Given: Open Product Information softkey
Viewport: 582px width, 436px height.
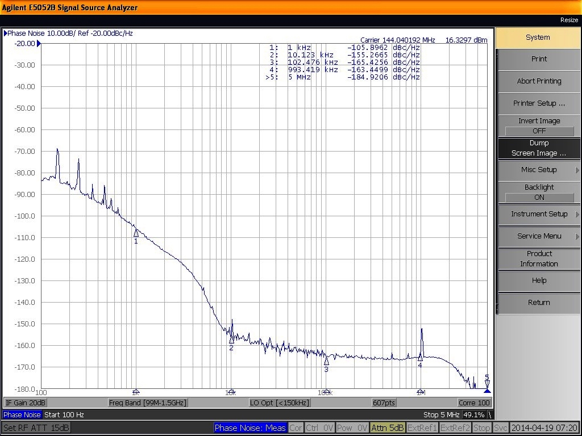Looking at the screenshot, I should (539, 258).
